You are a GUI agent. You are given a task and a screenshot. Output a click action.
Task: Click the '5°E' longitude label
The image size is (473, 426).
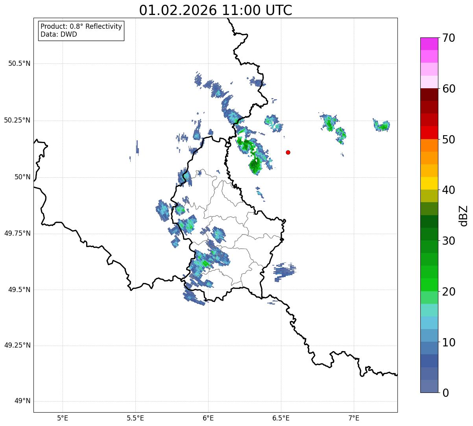click(x=63, y=418)
